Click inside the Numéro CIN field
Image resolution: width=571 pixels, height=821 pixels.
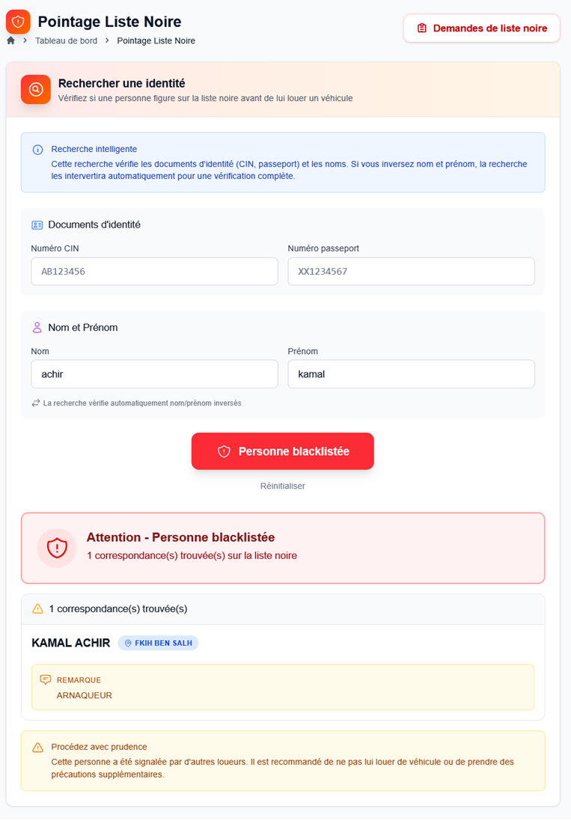[154, 271]
